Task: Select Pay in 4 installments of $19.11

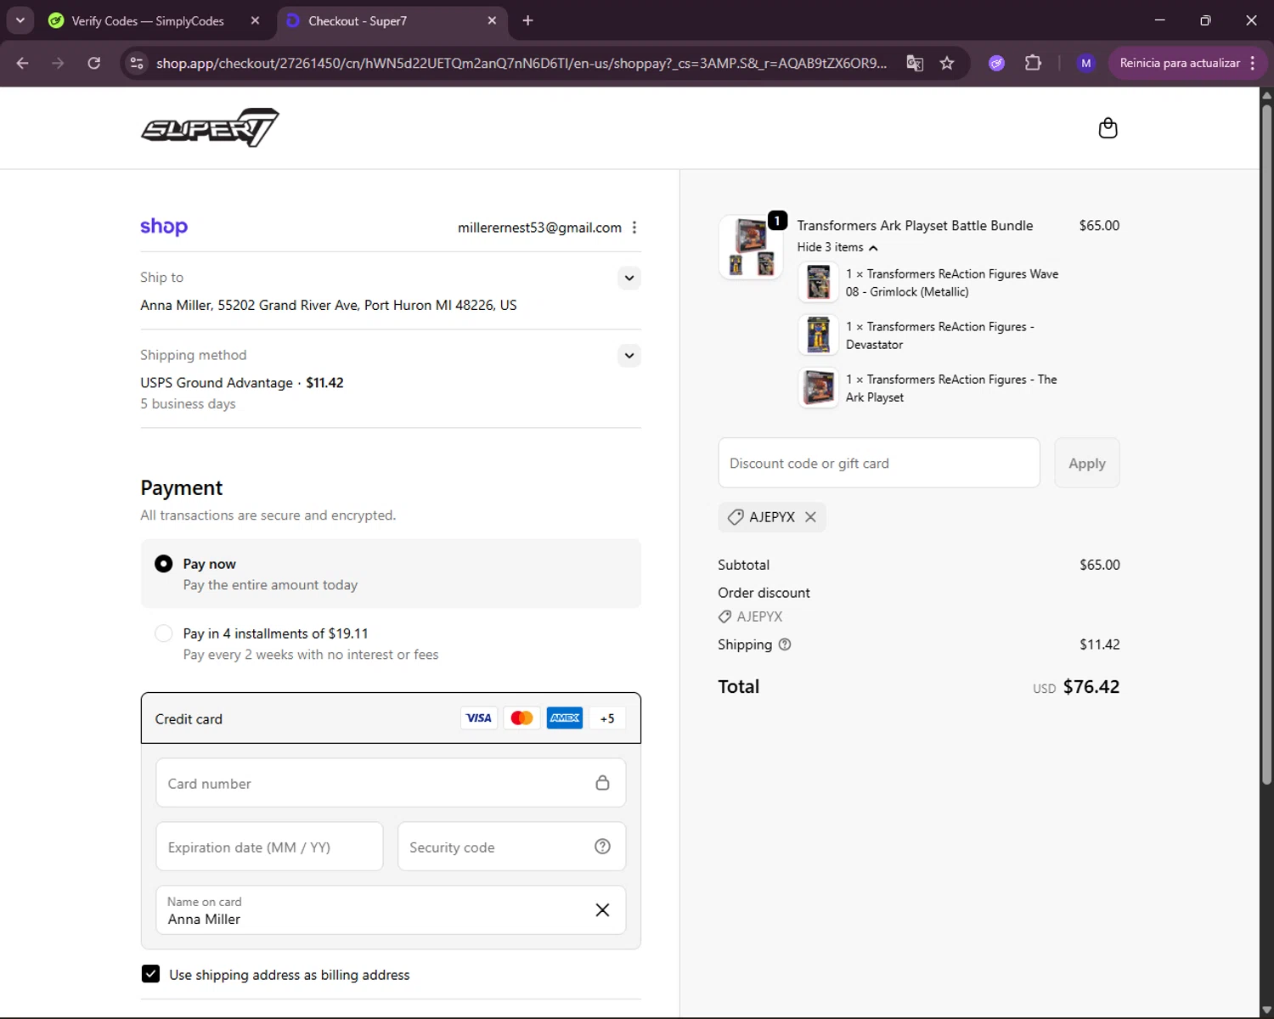Action: [164, 633]
